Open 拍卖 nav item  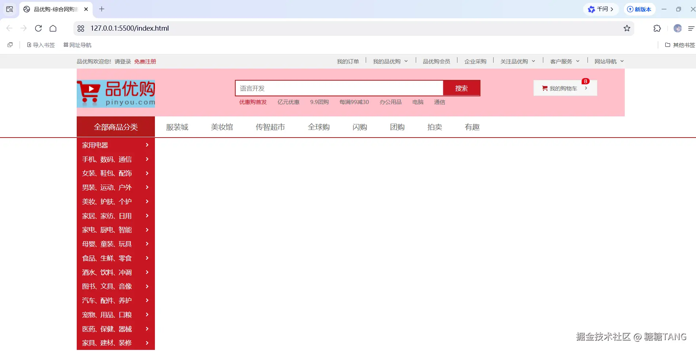(x=435, y=127)
